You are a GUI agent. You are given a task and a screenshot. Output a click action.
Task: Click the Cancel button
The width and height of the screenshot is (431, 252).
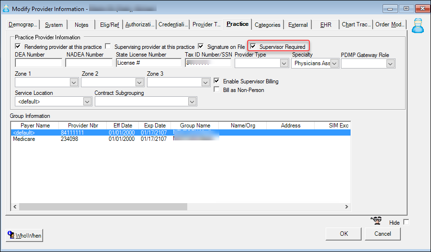point(383,234)
